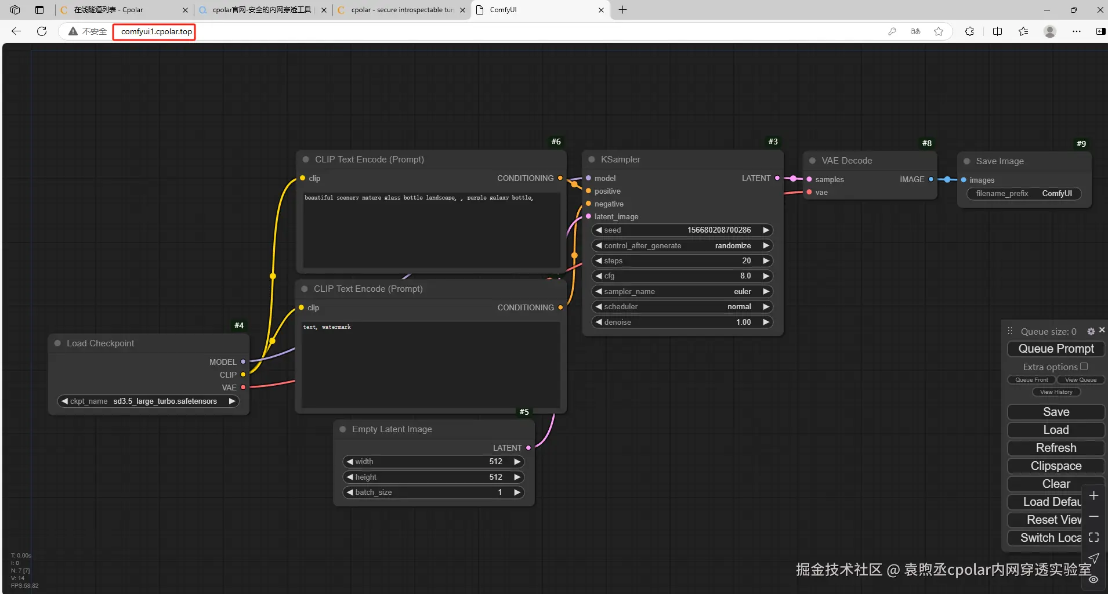Image resolution: width=1108 pixels, height=594 pixels.
Task: Open View Queue
Action: (x=1080, y=380)
